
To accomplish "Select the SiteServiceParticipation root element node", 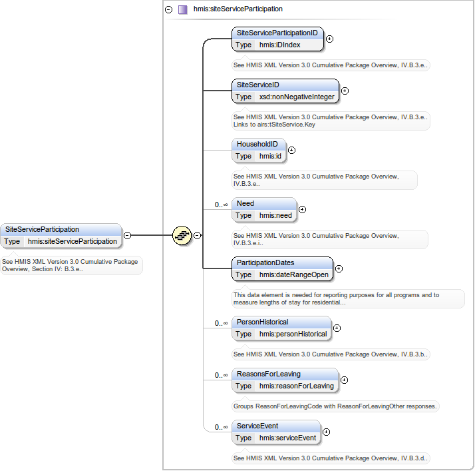I will (x=42, y=229).
